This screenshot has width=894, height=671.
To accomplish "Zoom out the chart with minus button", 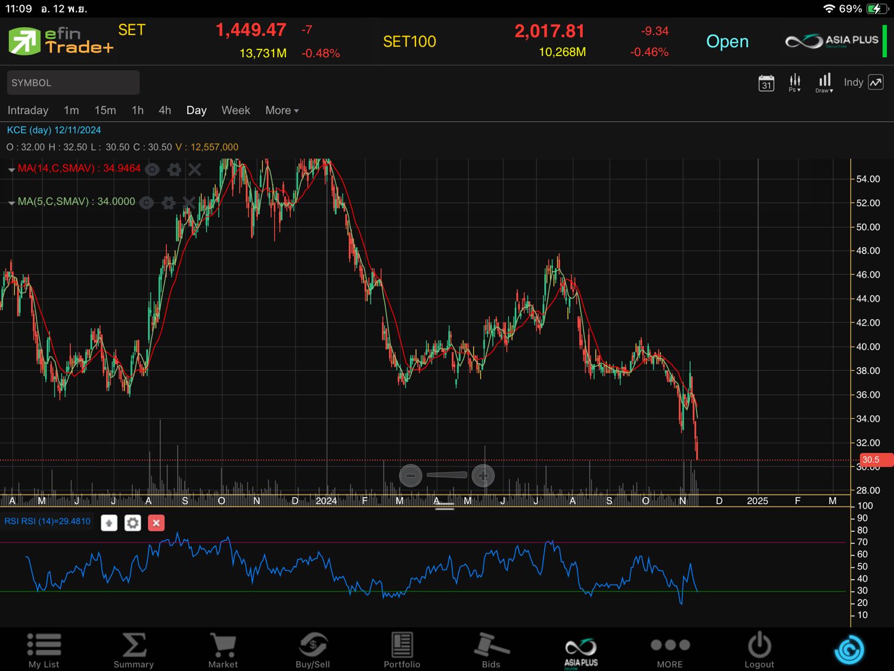I will coord(411,475).
